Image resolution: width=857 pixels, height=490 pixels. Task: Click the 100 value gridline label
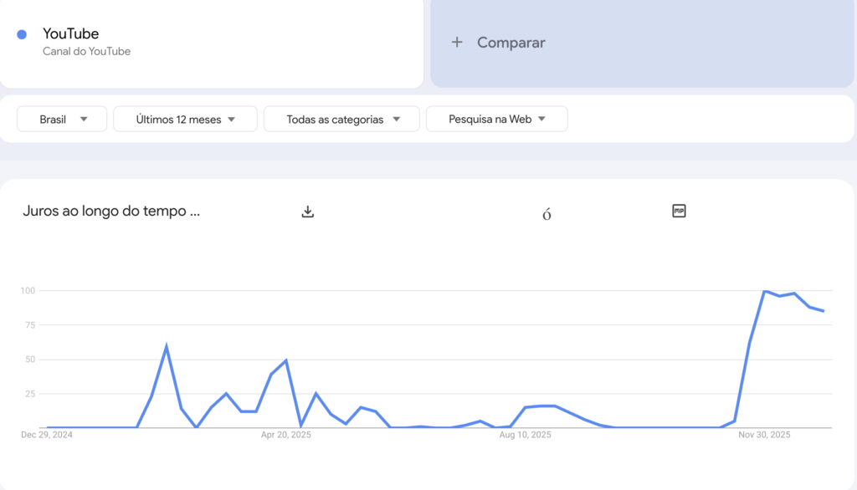[28, 290]
